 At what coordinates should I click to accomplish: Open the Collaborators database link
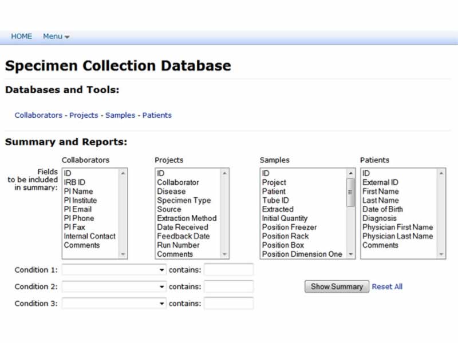click(x=38, y=115)
